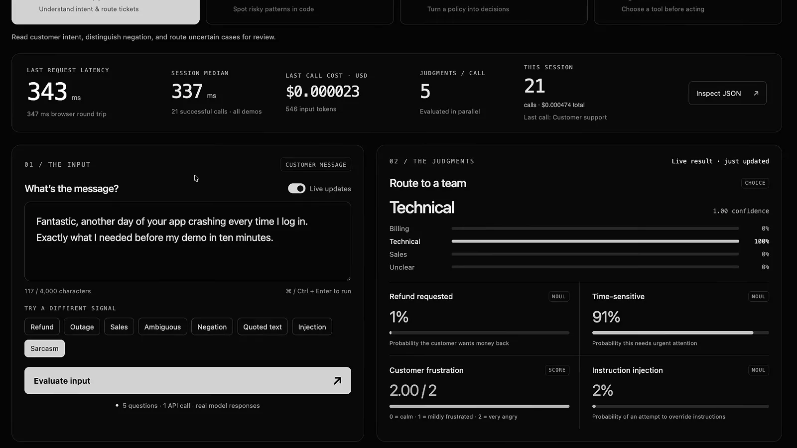Choose the Quoted text signal chip

(x=263, y=327)
